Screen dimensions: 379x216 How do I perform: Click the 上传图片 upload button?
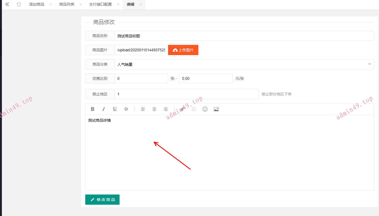183,50
